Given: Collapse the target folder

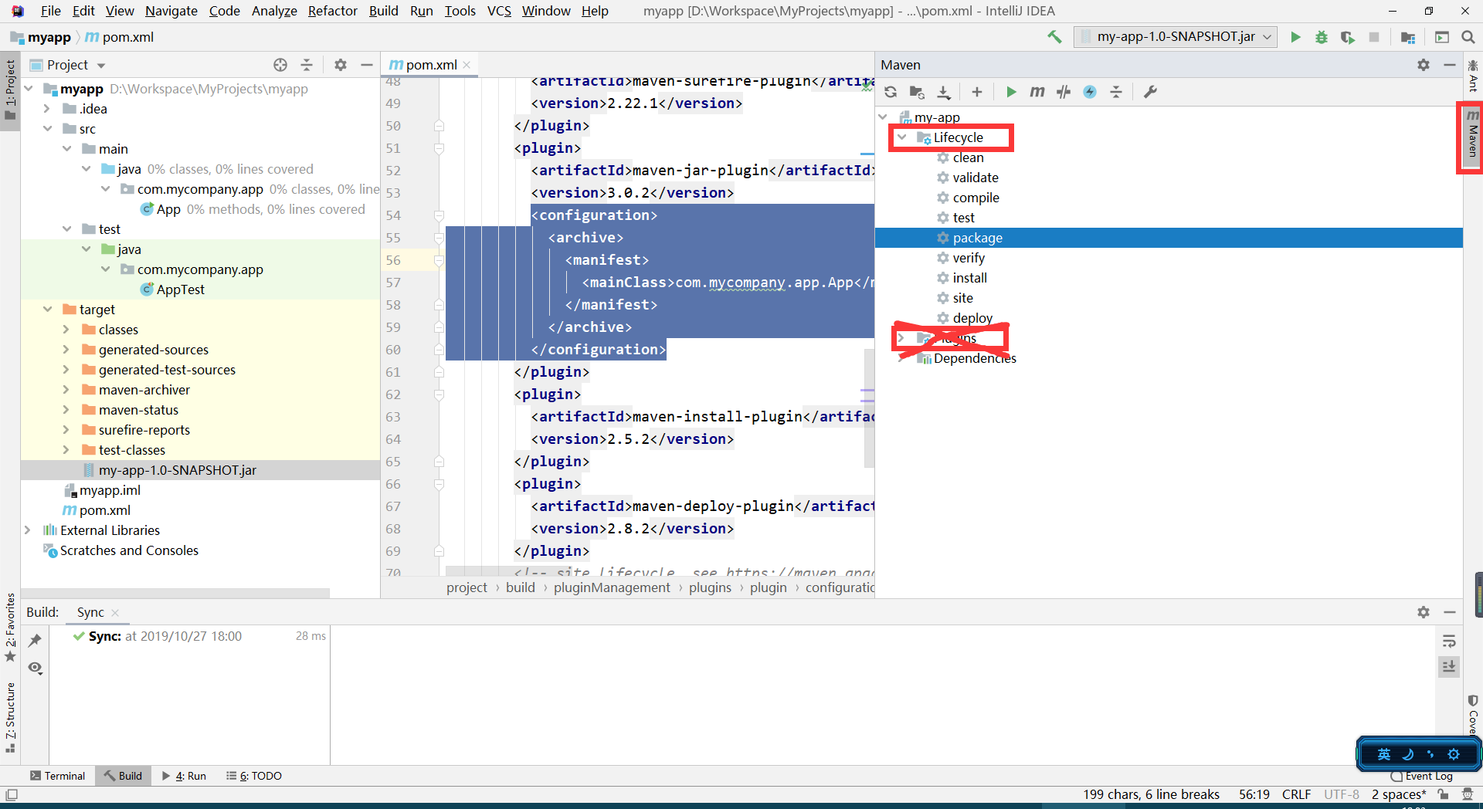Looking at the screenshot, I should pos(47,310).
